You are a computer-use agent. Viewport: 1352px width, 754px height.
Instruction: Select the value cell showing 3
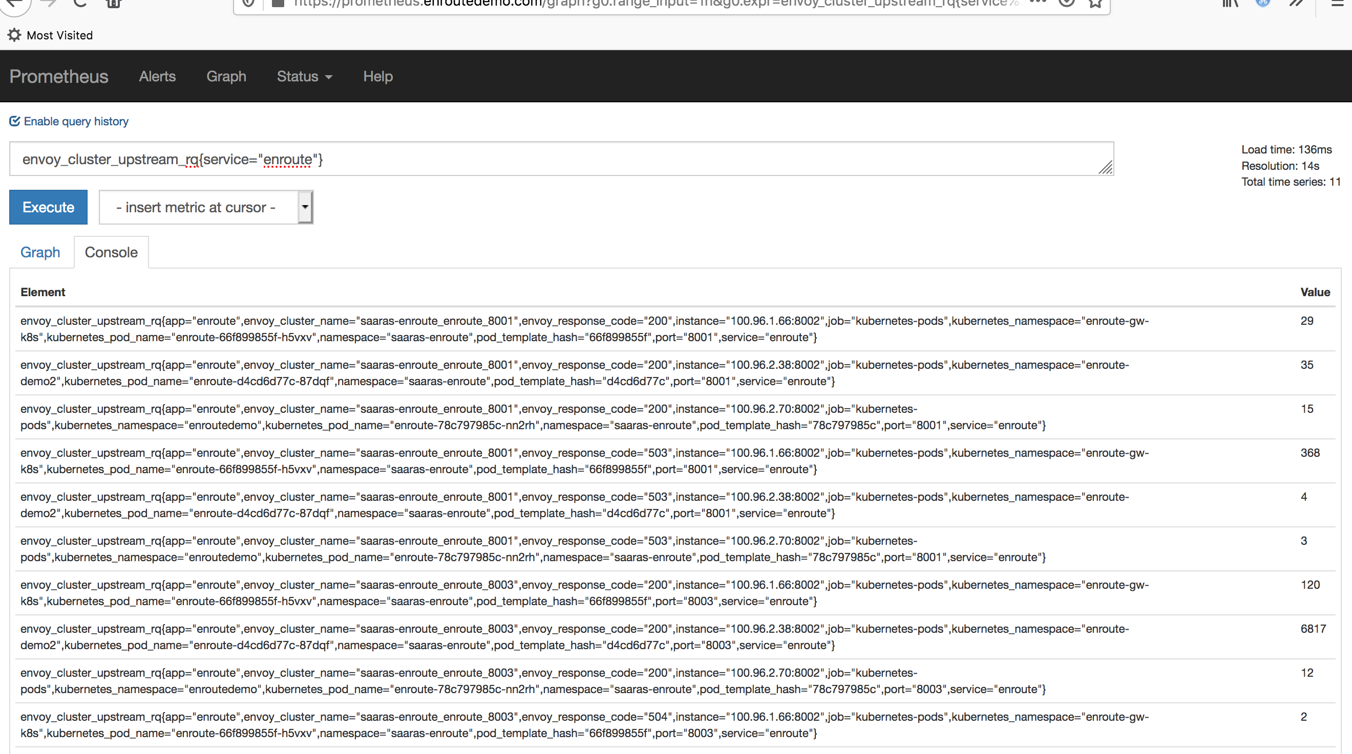(1304, 541)
